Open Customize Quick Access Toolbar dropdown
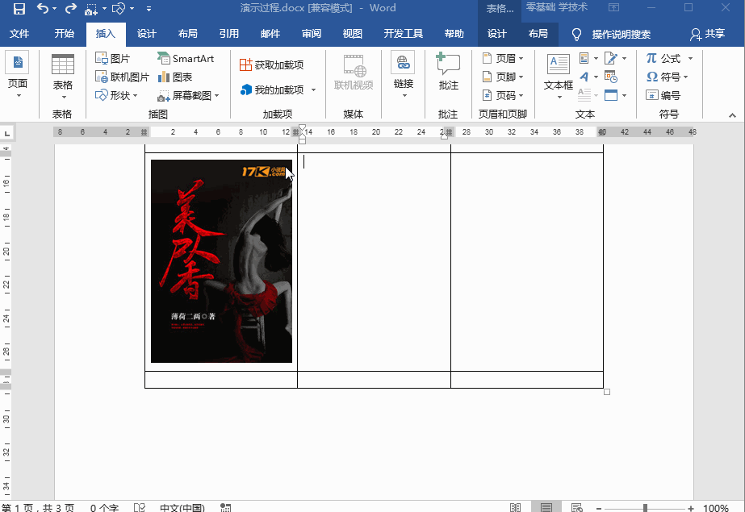The image size is (745, 512). (x=149, y=9)
